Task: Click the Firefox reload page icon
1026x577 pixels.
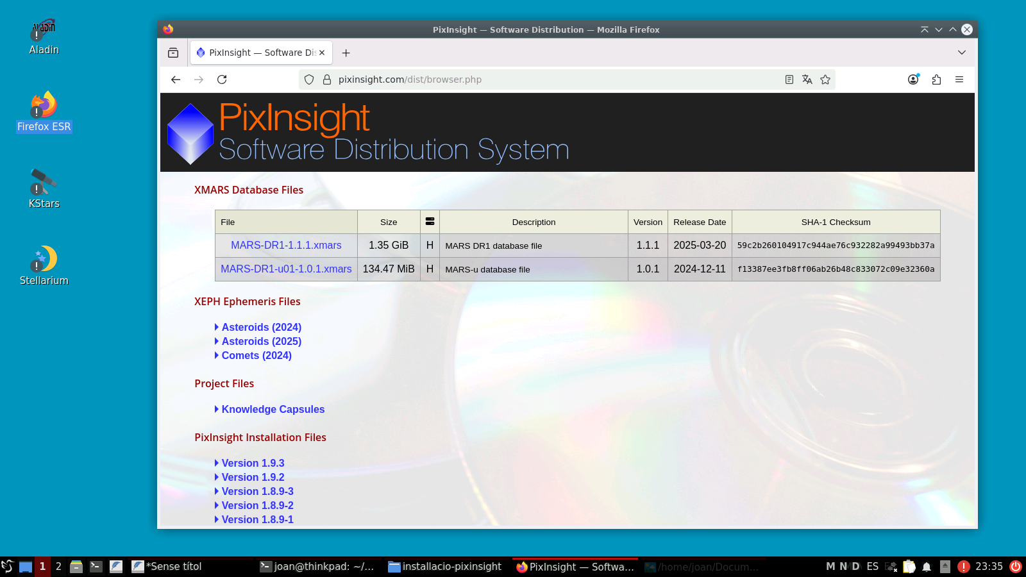Action: pos(222,79)
